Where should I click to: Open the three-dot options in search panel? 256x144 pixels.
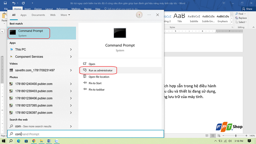(x=149, y=15)
